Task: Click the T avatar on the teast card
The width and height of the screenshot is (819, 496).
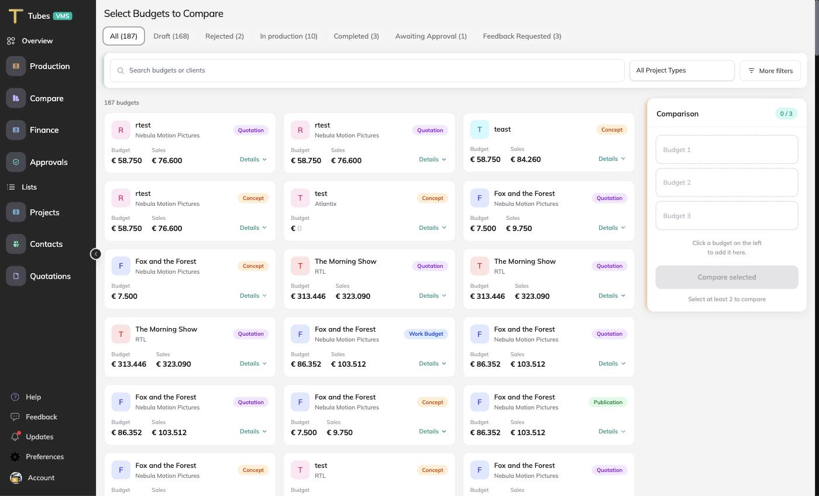Action: [x=479, y=129]
